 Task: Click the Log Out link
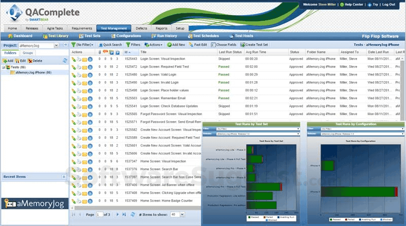(x=389, y=5)
